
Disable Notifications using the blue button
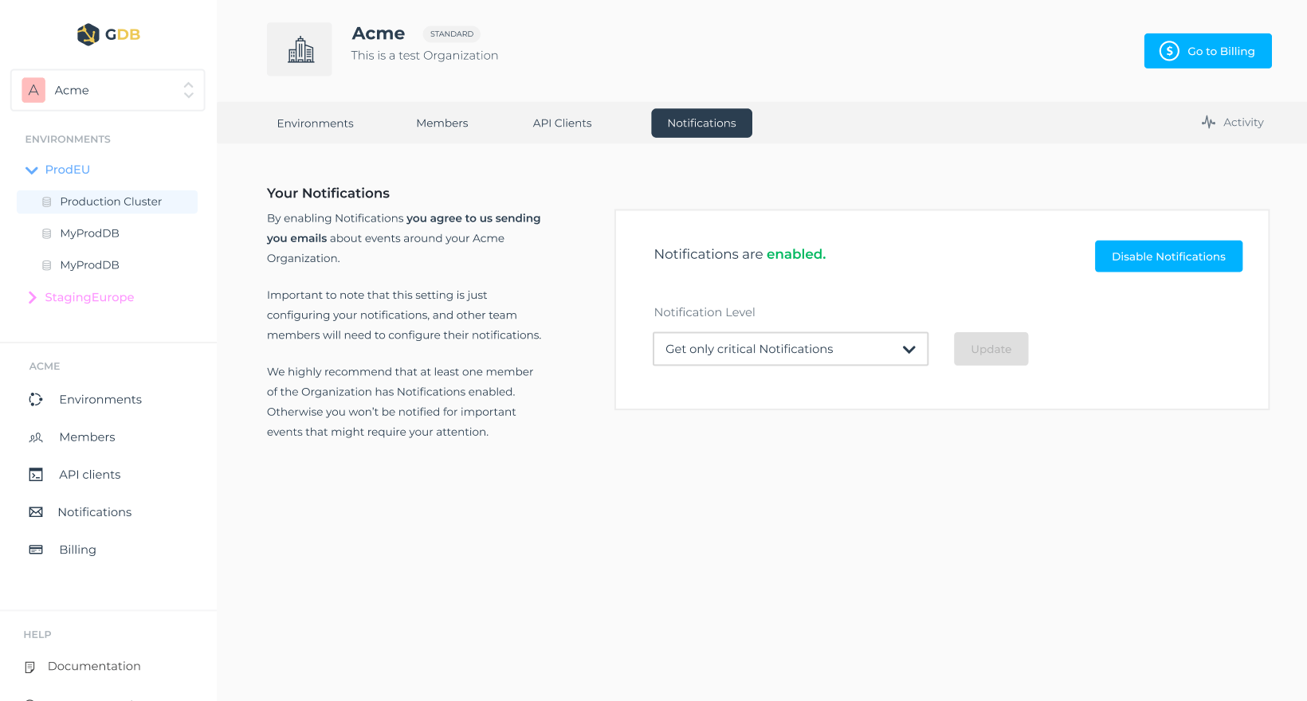[x=1168, y=257]
